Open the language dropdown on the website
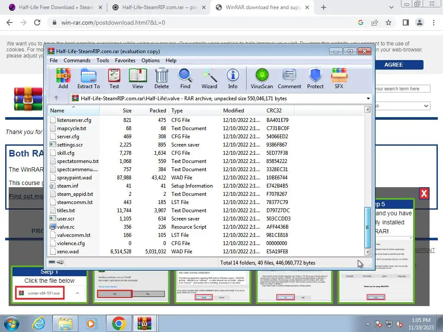The height and width of the screenshot is (332, 443). [x=403, y=106]
